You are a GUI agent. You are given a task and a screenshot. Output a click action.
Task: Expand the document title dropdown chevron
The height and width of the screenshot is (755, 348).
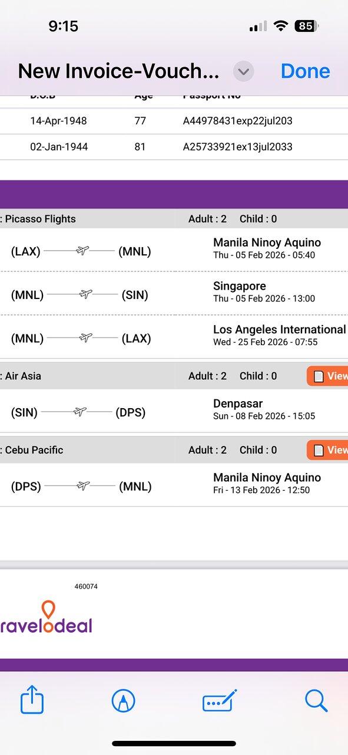243,71
